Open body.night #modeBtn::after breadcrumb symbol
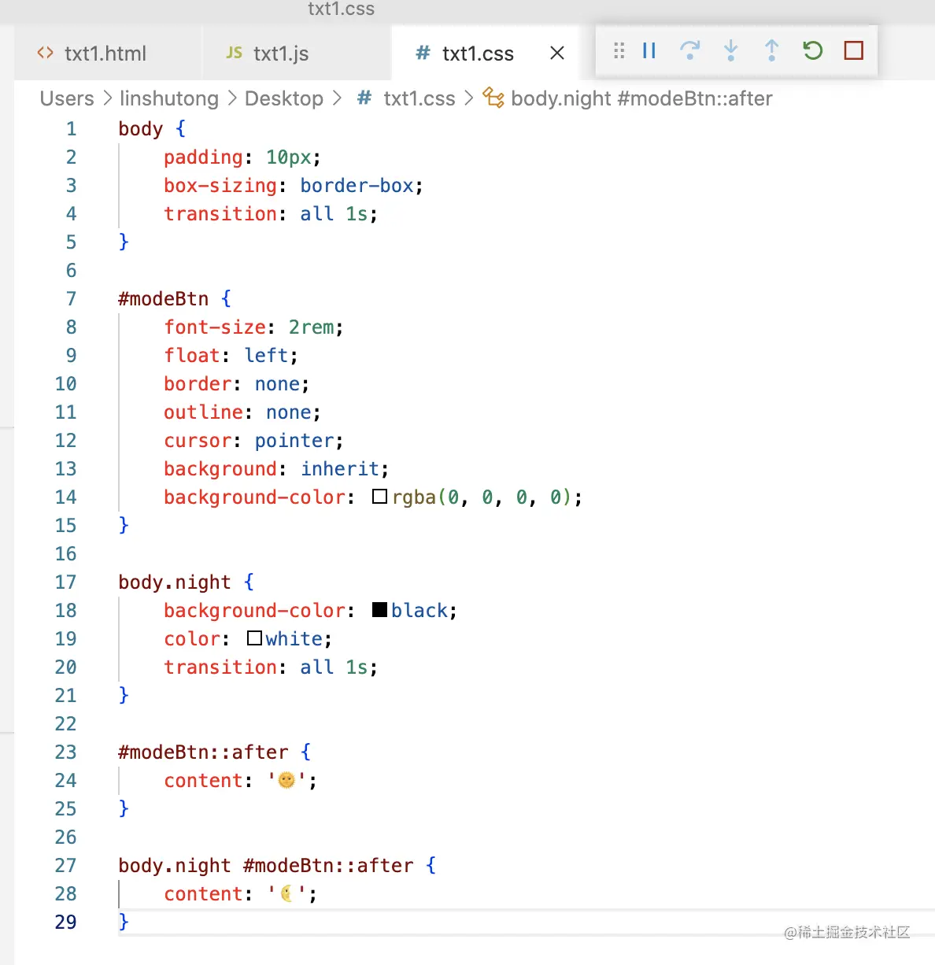This screenshot has height=965, width=935. (641, 98)
